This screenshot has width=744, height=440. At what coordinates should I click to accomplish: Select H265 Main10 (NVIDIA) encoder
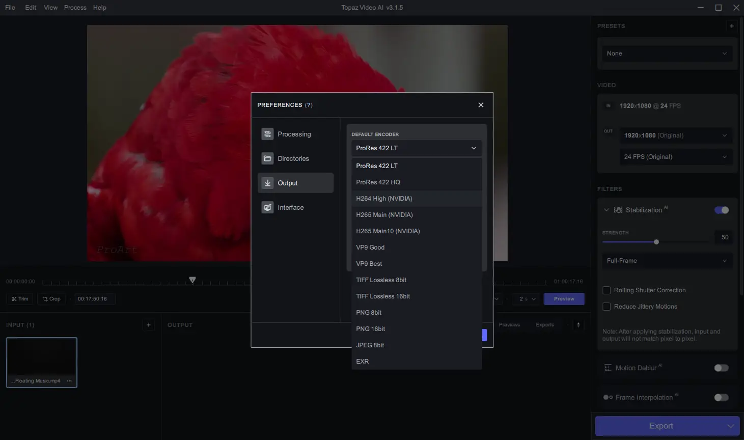(417, 231)
